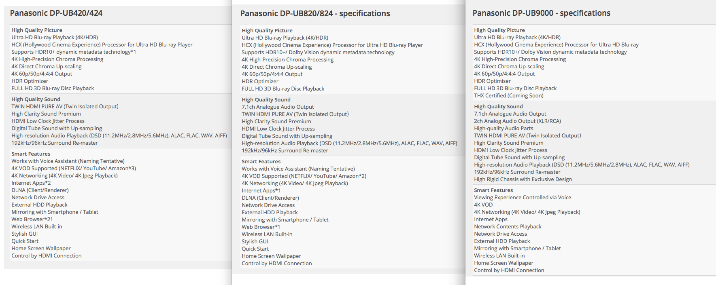Click the HDR Optimiser line under DP-UB9000
Viewport: 716px width, 285px height.
[x=492, y=81]
